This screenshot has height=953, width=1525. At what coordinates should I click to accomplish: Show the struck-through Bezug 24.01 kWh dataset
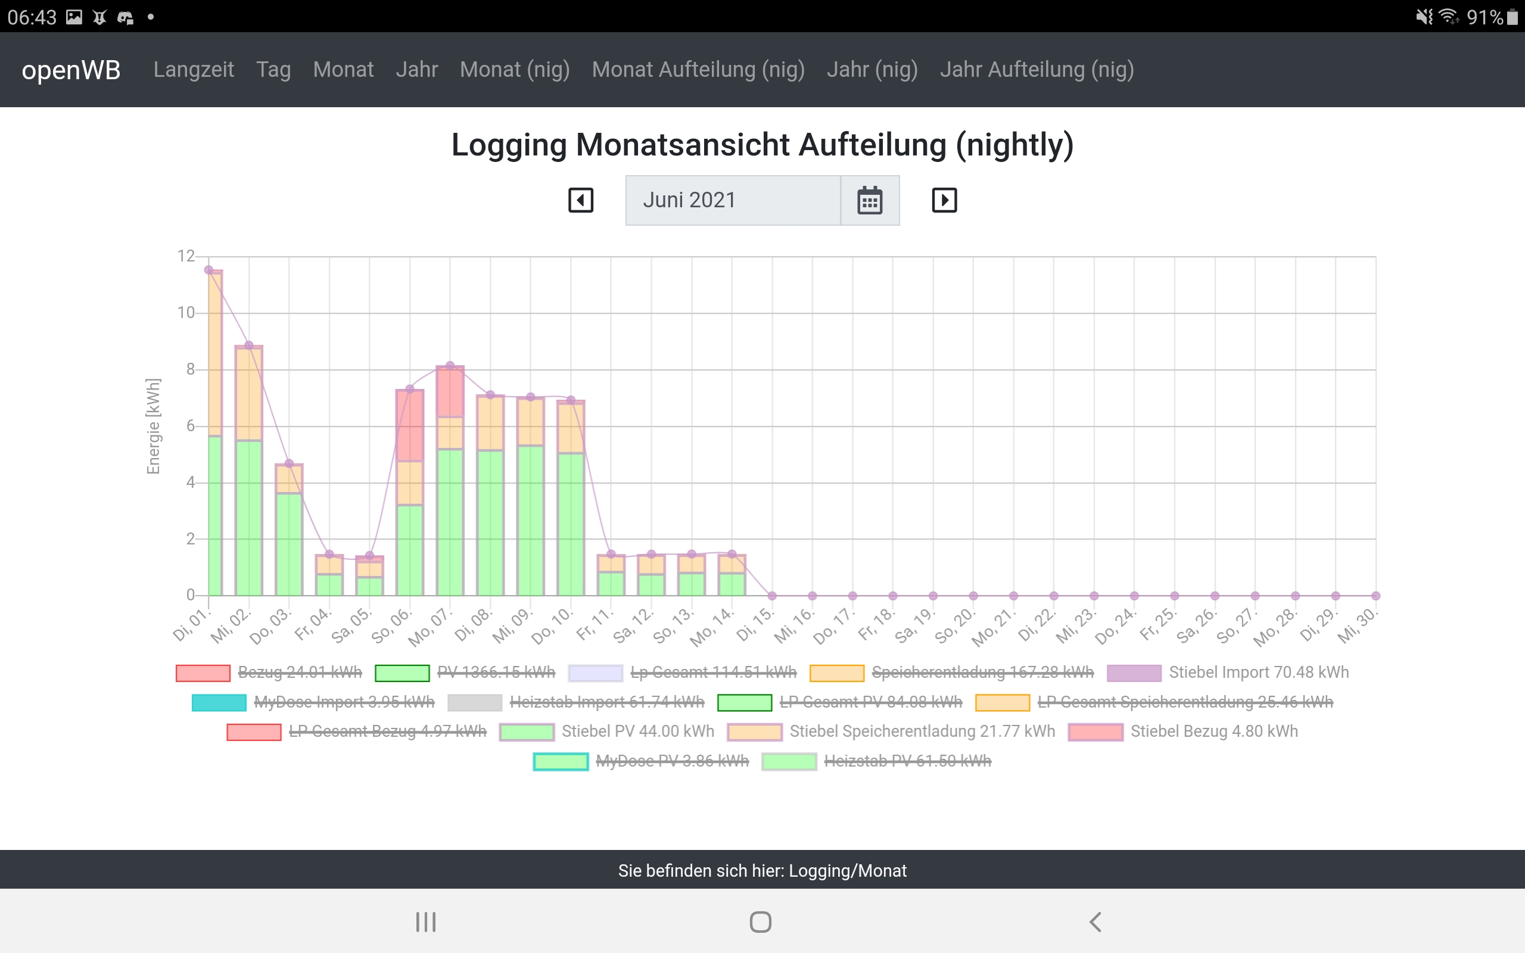(299, 672)
